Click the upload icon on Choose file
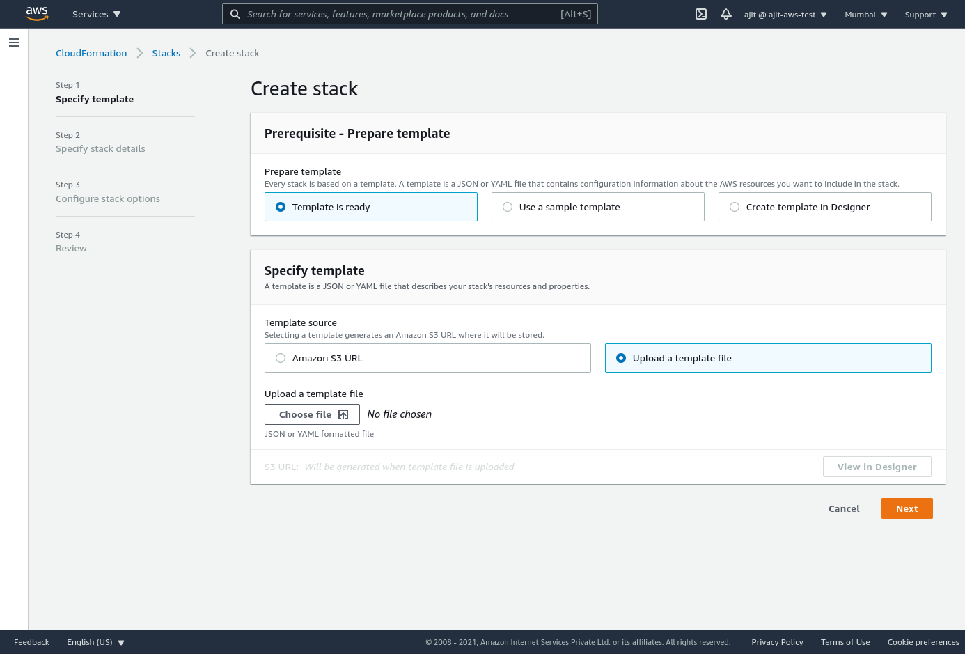This screenshot has height=654, width=965. pyautogui.click(x=343, y=414)
